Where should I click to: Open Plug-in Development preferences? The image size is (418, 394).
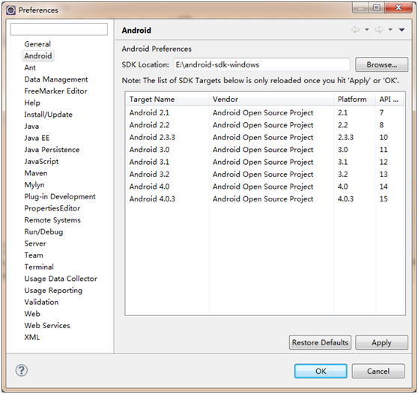[x=60, y=196]
